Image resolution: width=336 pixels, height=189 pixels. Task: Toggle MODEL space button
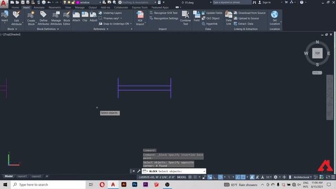[182, 177]
